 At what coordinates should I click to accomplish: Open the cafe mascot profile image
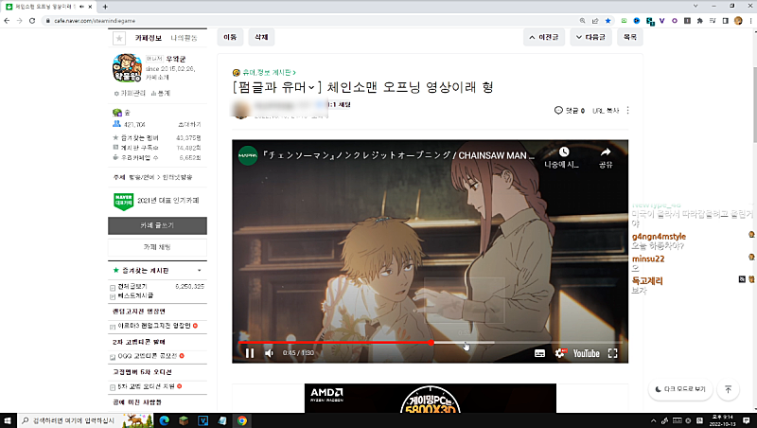tap(127, 68)
